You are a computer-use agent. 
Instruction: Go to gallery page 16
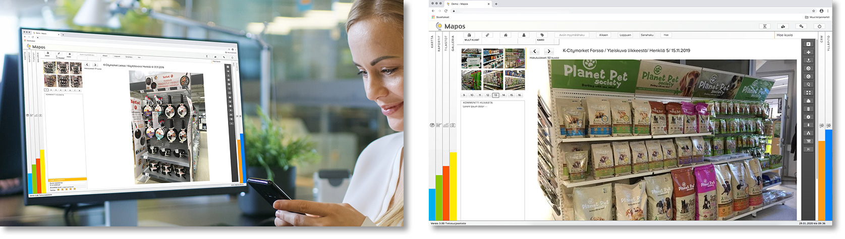519,95
